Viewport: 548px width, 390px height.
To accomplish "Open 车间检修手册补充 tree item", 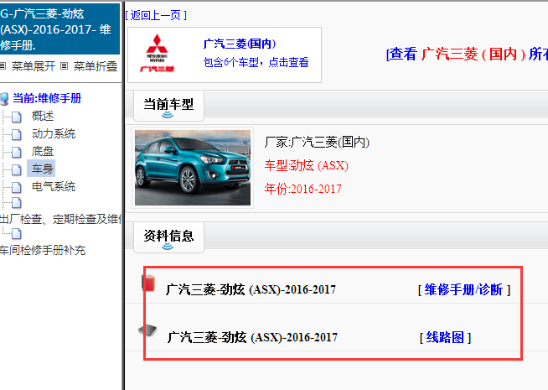I will point(43,250).
